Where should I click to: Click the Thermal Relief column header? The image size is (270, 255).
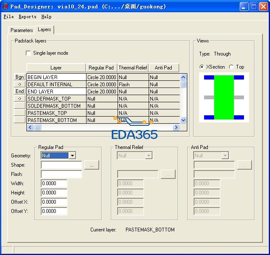(x=133, y=68)
